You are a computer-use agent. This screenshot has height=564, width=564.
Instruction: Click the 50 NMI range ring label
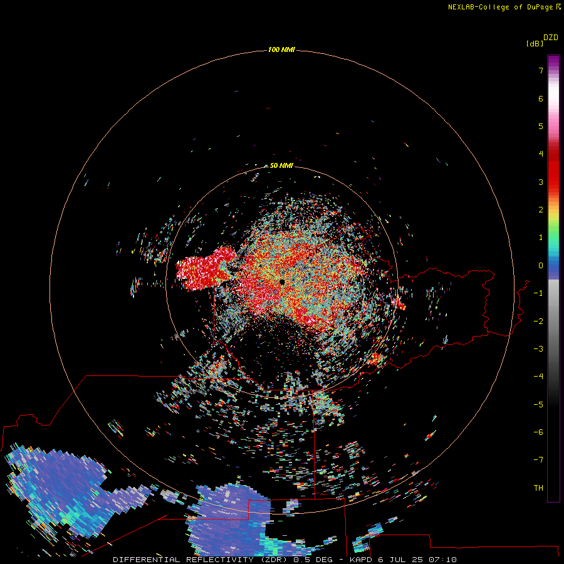pos(281,165)
